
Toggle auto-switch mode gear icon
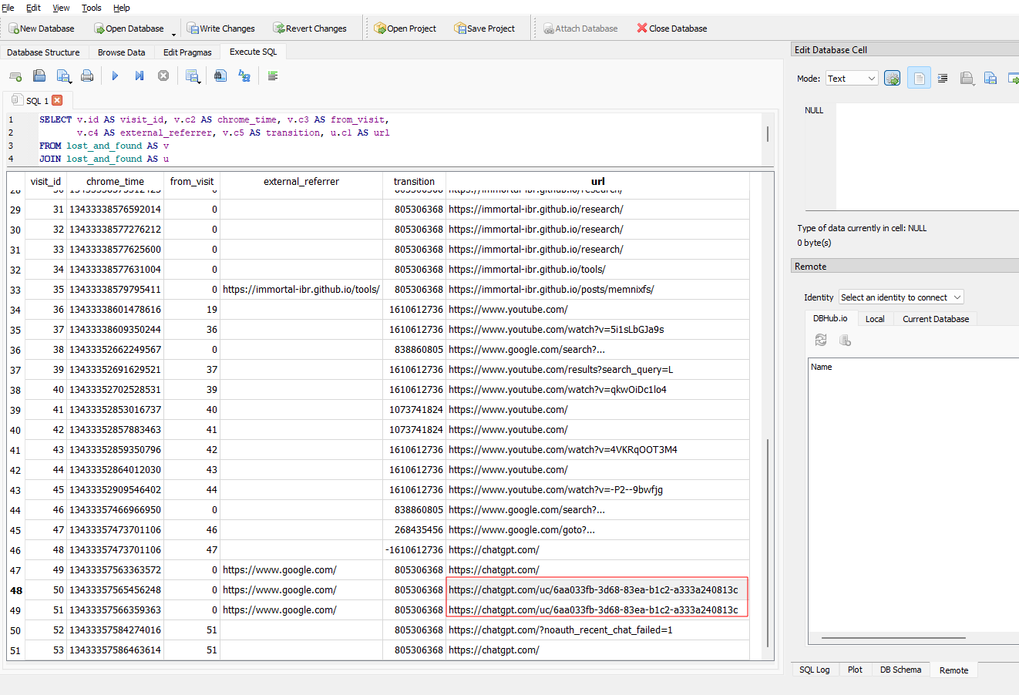[892, 79]
